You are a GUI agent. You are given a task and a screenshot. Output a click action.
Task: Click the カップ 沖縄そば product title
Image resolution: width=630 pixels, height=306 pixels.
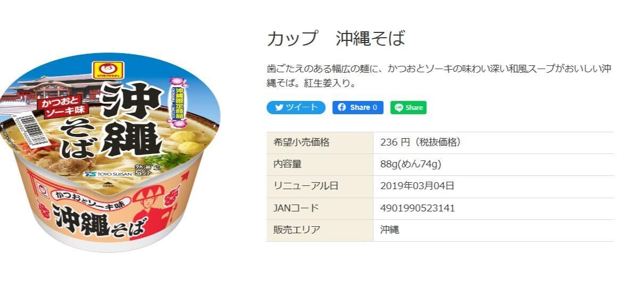(336, 38)
